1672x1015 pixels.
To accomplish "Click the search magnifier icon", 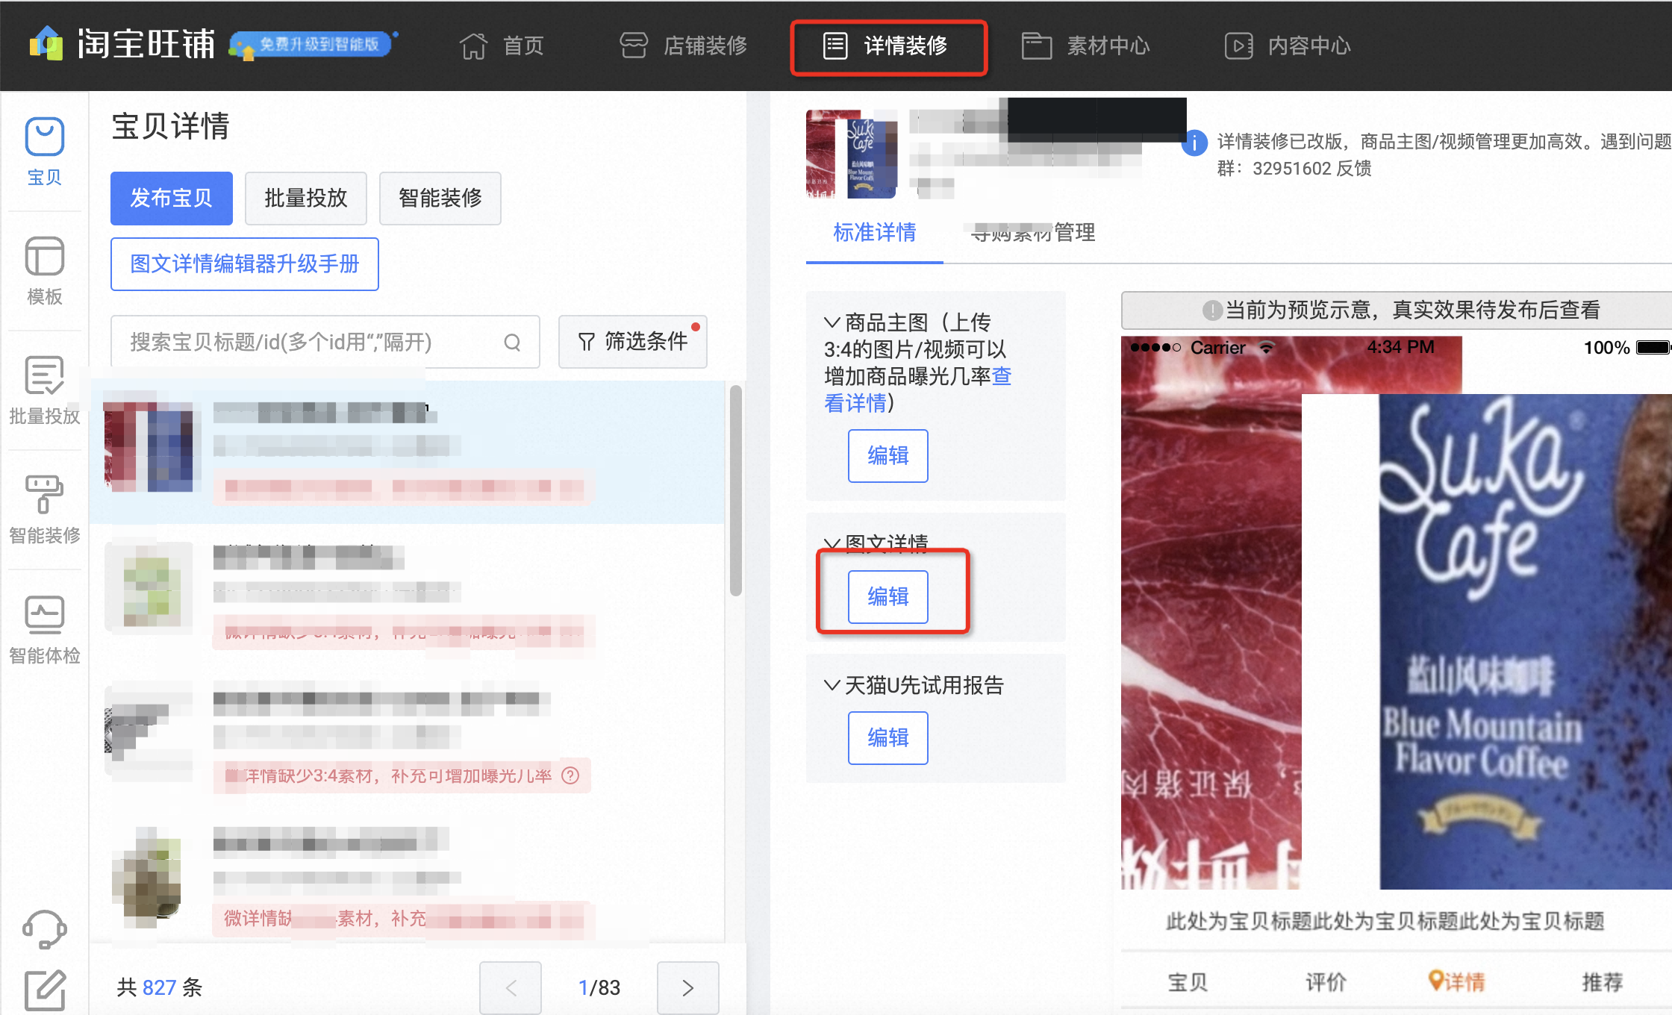I will pyautogui.click(x=512, y=343).
